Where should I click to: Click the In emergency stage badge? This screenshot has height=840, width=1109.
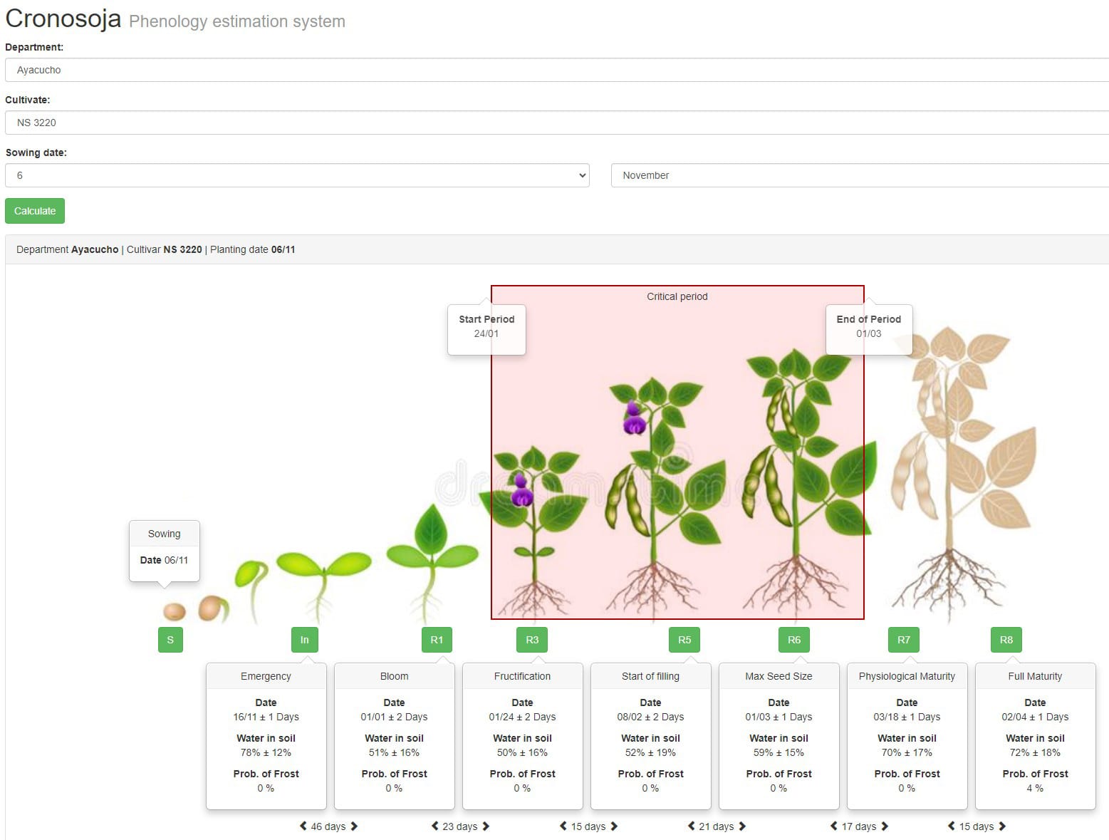[x=304, y=640]
